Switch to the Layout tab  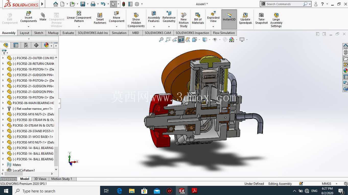point(25,33)
